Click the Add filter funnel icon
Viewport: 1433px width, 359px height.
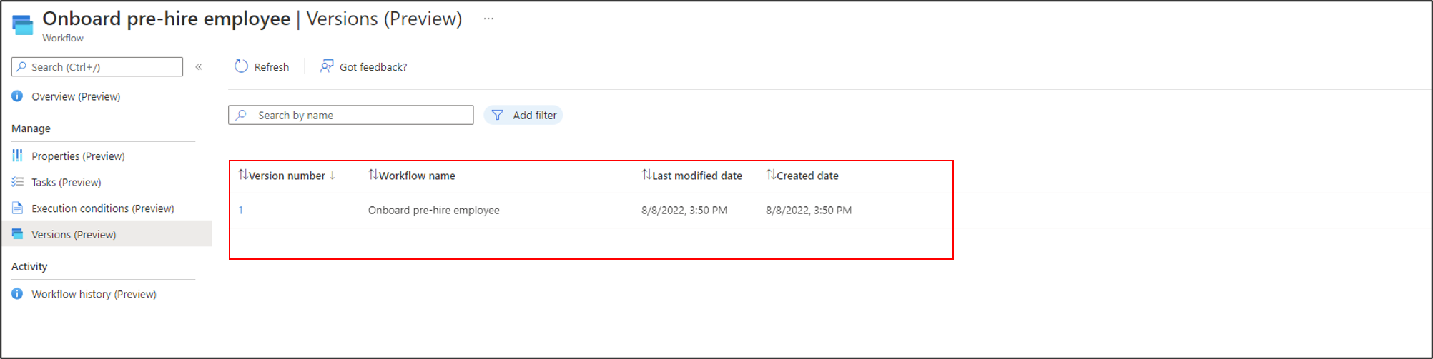[498, 116]
